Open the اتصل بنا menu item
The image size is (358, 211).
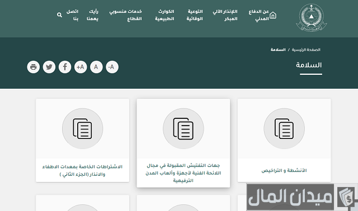click(72, 15)
